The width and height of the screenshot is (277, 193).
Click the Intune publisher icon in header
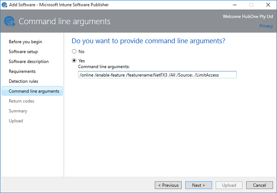point(9,21)
